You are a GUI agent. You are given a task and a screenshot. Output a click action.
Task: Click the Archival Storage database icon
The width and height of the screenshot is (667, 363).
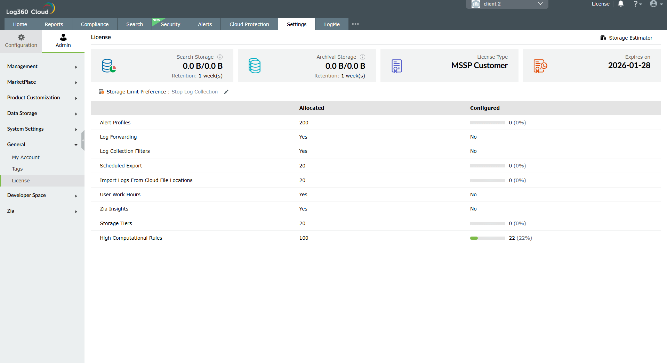(x=255, y=66)
